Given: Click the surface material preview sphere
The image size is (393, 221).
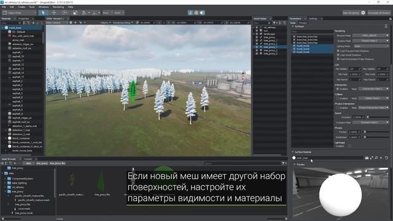Looking at the screenshot, I should (x=340, y=195).
